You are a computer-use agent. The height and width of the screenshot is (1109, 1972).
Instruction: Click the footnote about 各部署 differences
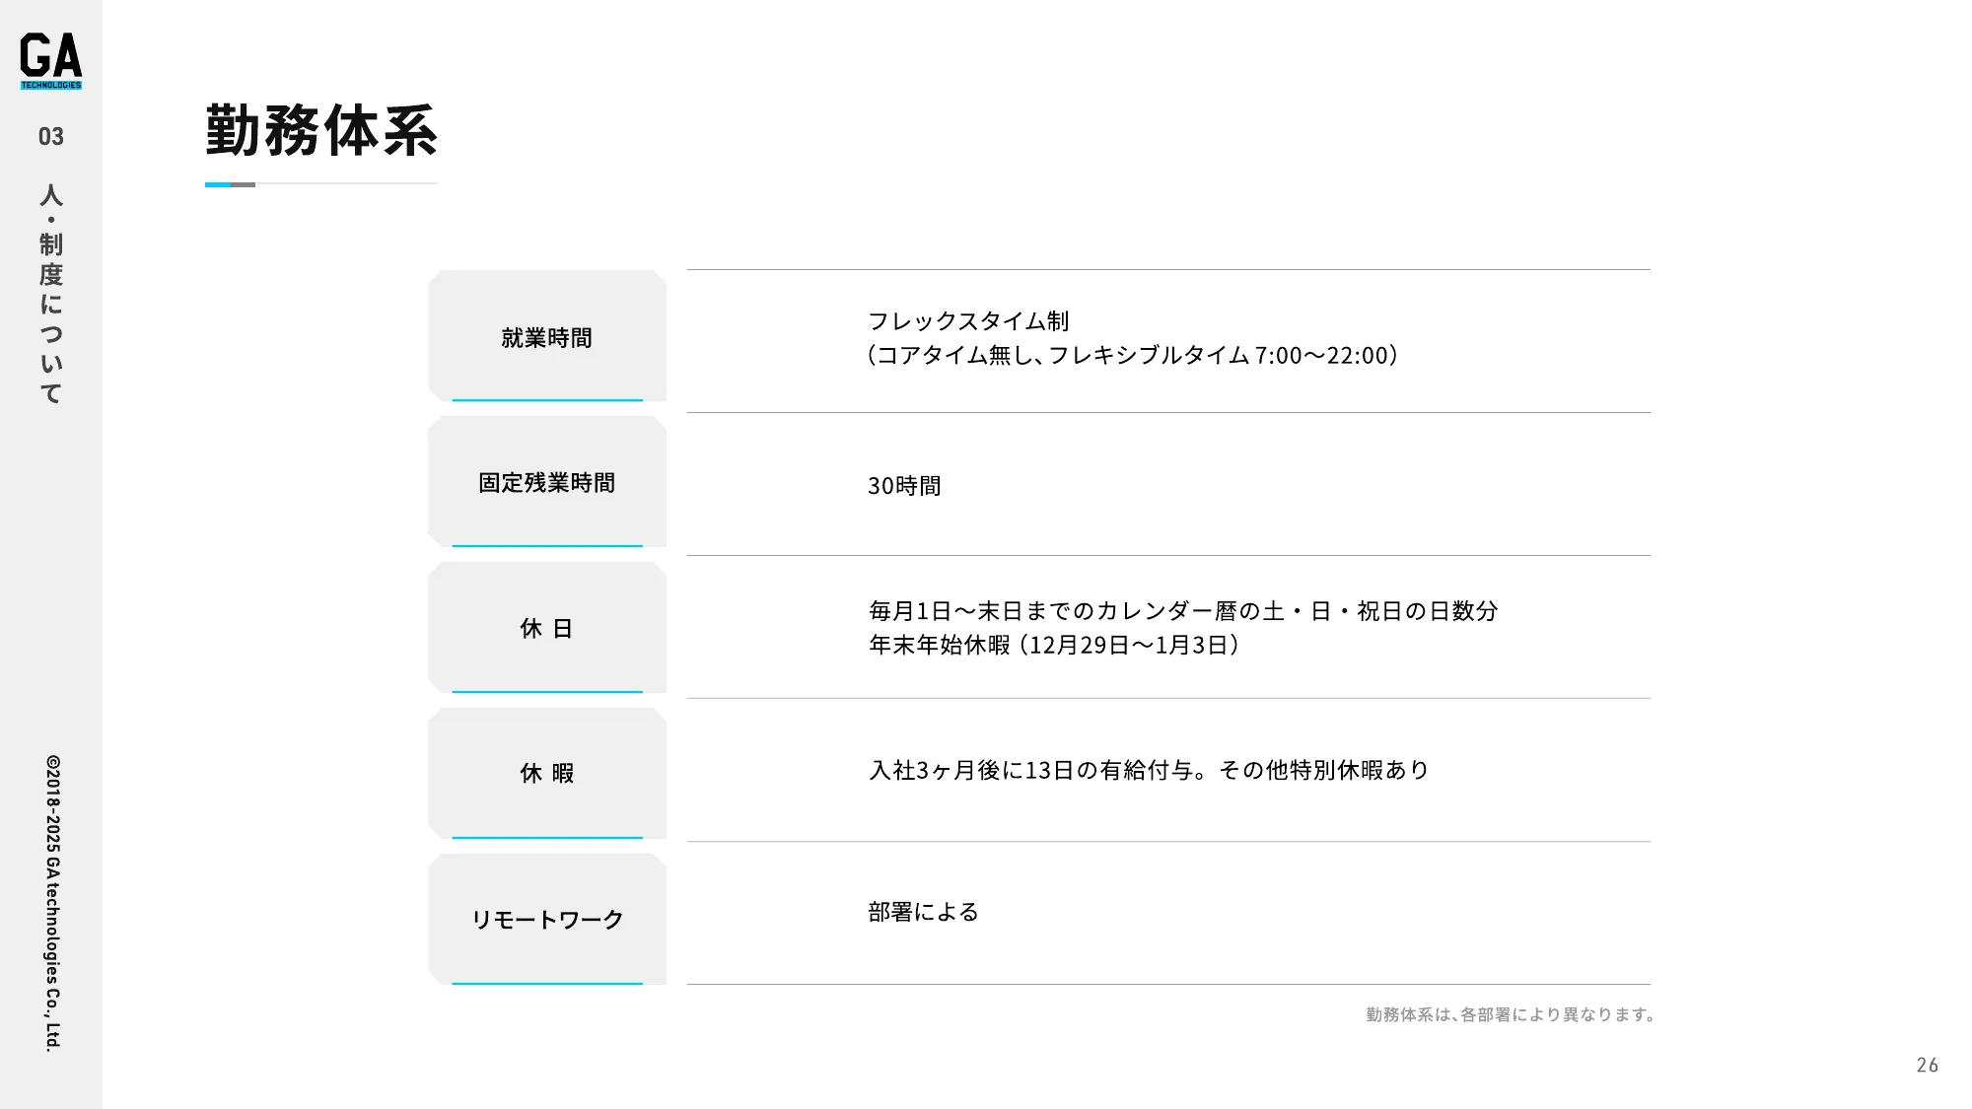[x=1510, y=1014]
